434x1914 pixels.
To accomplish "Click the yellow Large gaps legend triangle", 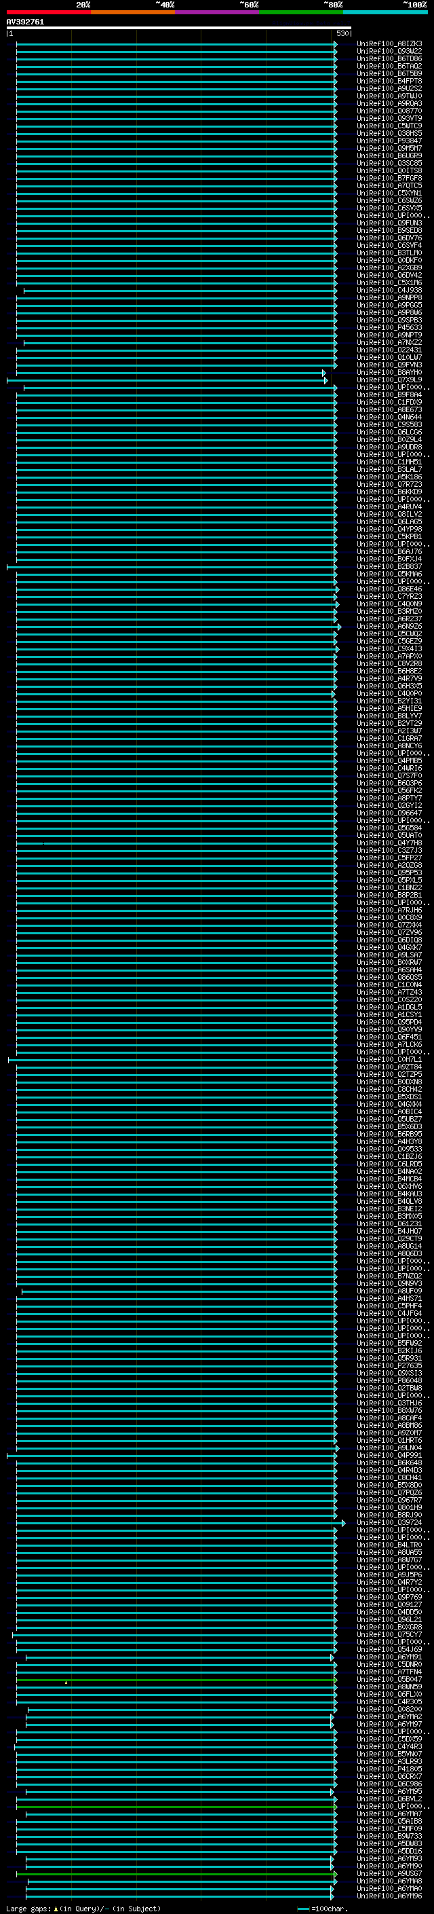I will click(x=56, y=1908).
